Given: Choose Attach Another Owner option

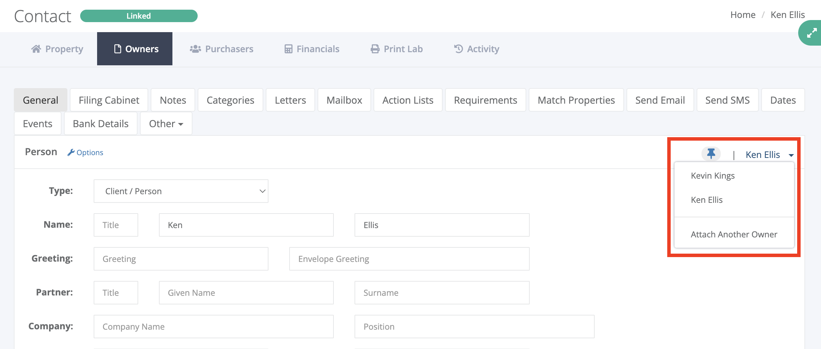Looking at the screenshot, I should (x=734, y=235).
